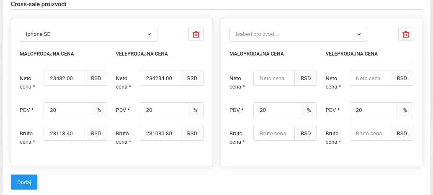This screenshot has height=195, width=433.
Task: Delete the Iphone SE cross-sale product
Action: 196,34
